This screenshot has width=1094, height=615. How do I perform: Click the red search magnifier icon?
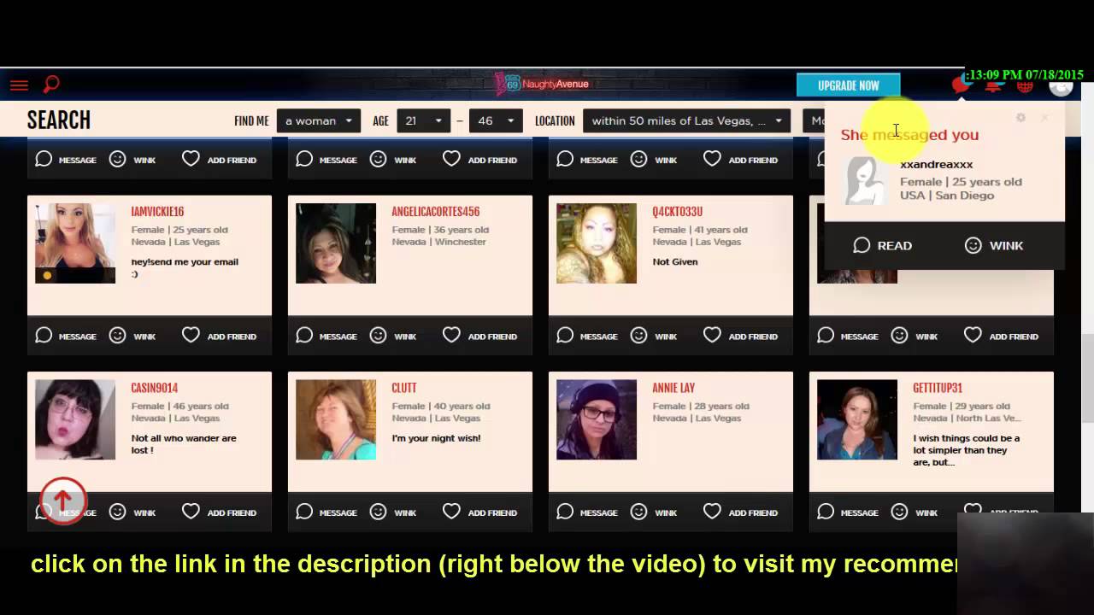click(x=51, y=84)
